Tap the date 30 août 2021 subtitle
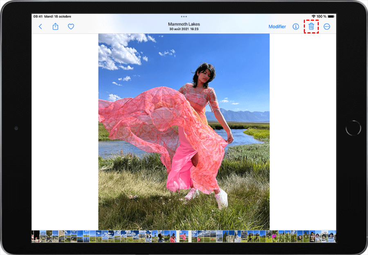 point(184,29)
